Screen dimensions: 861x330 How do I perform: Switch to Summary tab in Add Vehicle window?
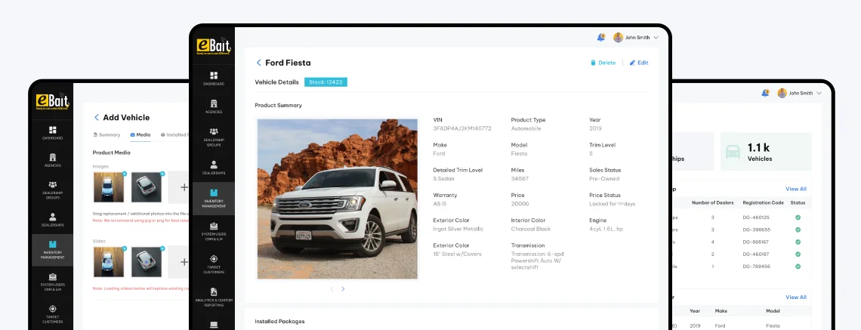(107, 134)
